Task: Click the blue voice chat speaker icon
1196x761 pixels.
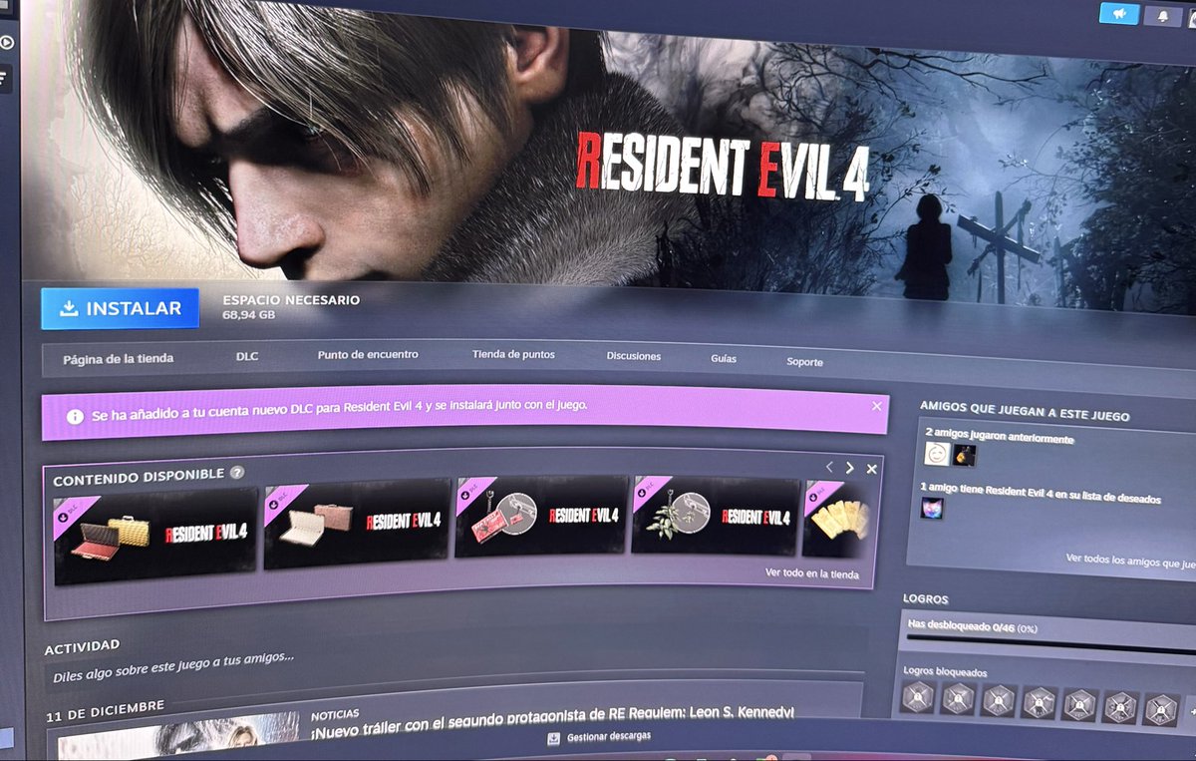Action: (x=1120, y=15)
